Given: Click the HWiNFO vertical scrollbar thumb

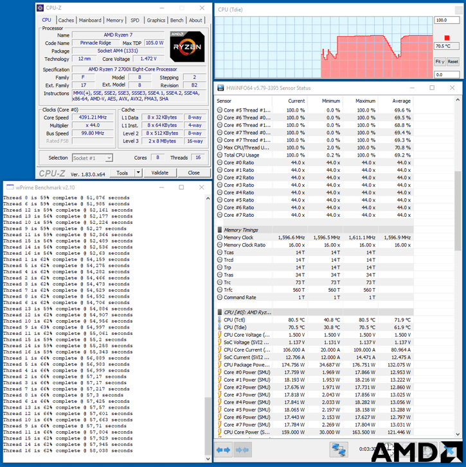Looking at the screenshot, I should coord(458,211).
